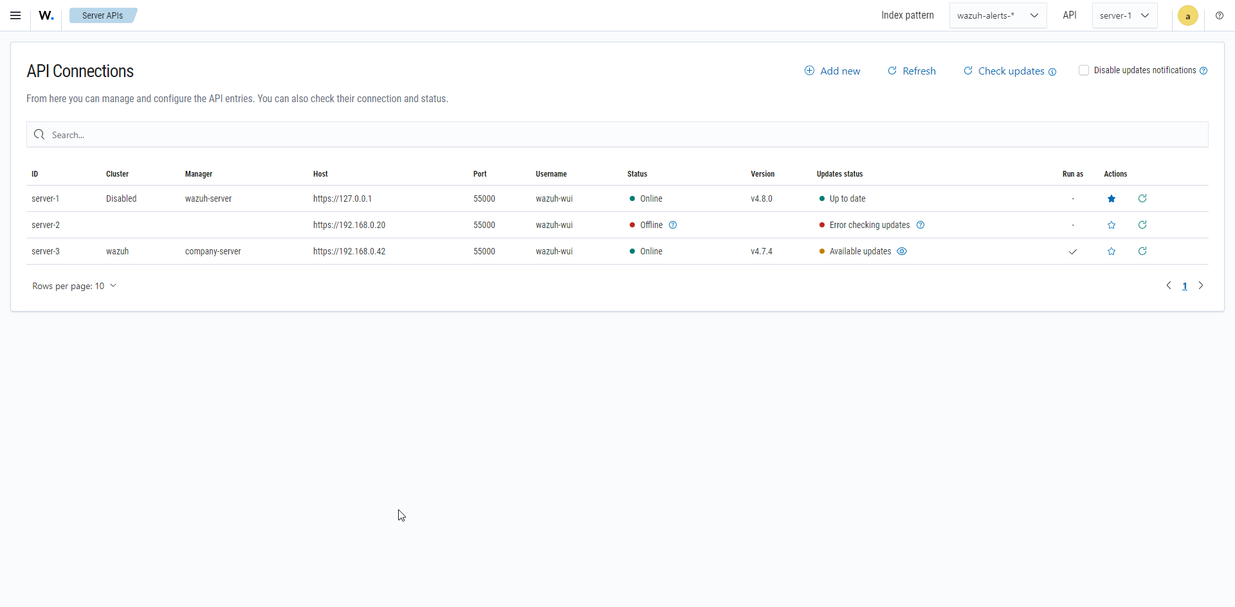Click the Server APIs breadcrumb tab
Screen dimensions: 1235x607
pyautogui.click(x=102, y=15)
